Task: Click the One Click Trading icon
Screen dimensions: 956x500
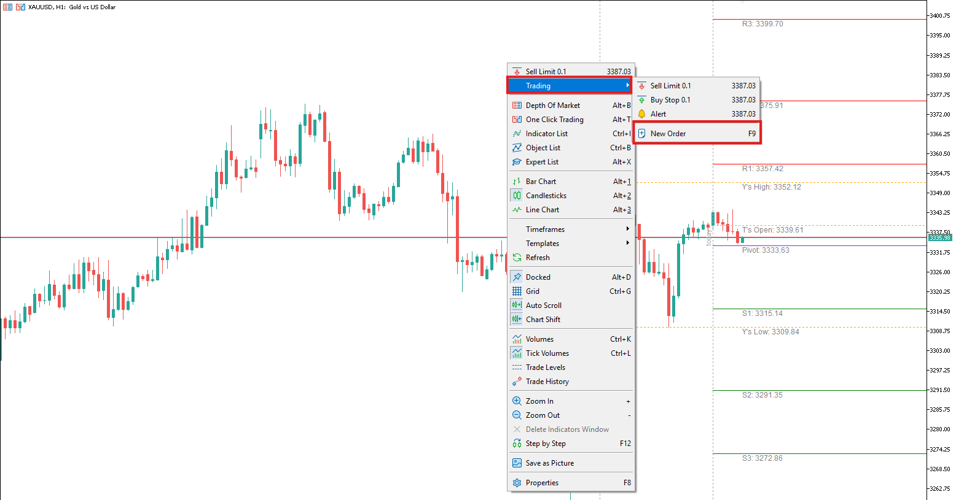Action: coord(517,120)
